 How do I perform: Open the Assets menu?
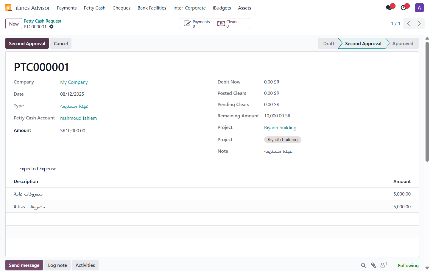point(244,8)
